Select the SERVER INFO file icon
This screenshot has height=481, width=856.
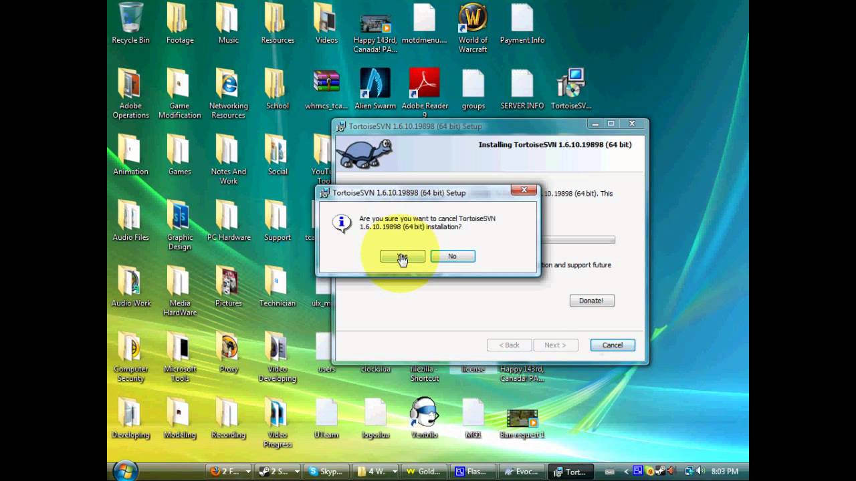tap(522, 90)
